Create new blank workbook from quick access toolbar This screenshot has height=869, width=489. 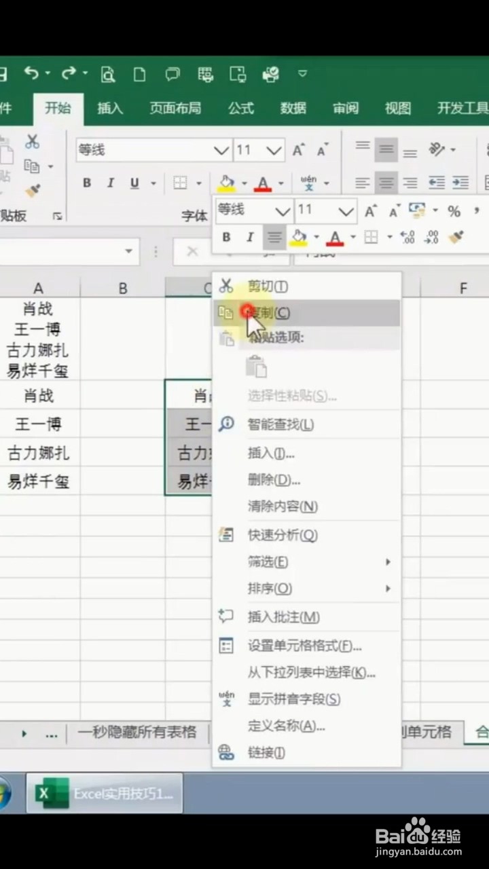[139, 74]
